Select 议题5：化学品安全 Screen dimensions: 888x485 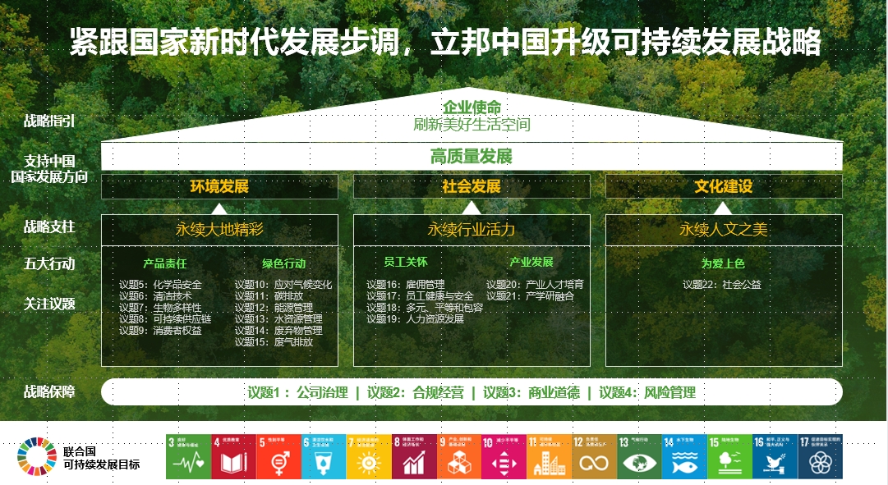160,285
